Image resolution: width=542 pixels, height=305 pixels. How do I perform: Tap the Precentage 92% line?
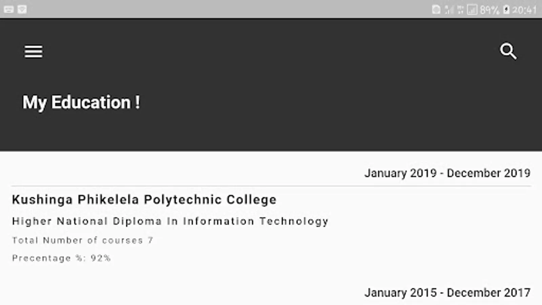click(61, 258)
